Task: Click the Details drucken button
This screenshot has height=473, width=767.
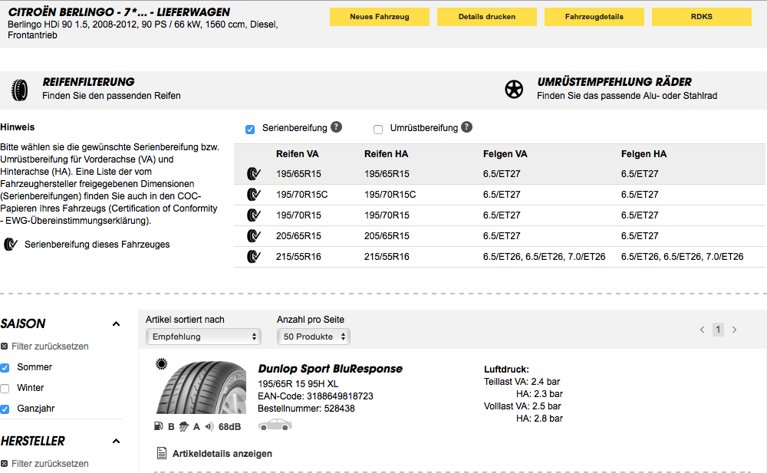Action: [x=487, y=17]
